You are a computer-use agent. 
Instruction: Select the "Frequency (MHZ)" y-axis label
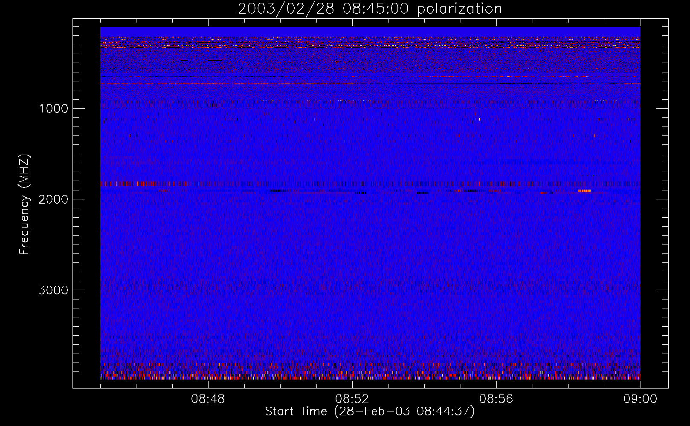(24, 204)
